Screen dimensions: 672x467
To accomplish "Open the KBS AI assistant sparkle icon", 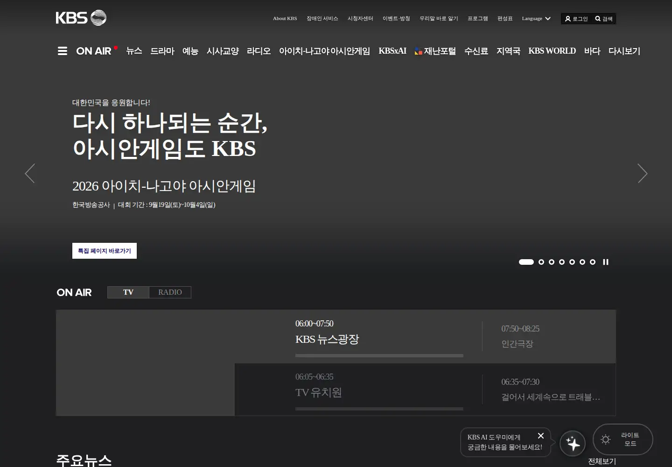I will 573,443.
